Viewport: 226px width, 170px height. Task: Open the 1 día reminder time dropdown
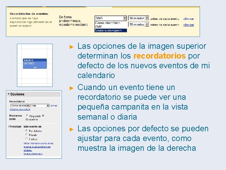(40, 106)
